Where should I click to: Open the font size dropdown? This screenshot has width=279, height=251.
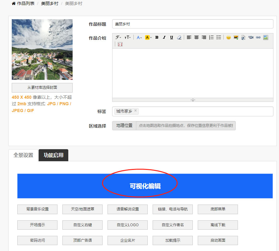pyautogui.click(x=128, y=37)
